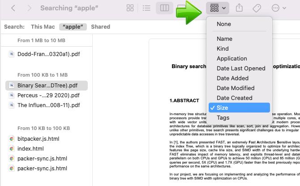Select bitpacker.js.html file

click(x=47, y=138)
